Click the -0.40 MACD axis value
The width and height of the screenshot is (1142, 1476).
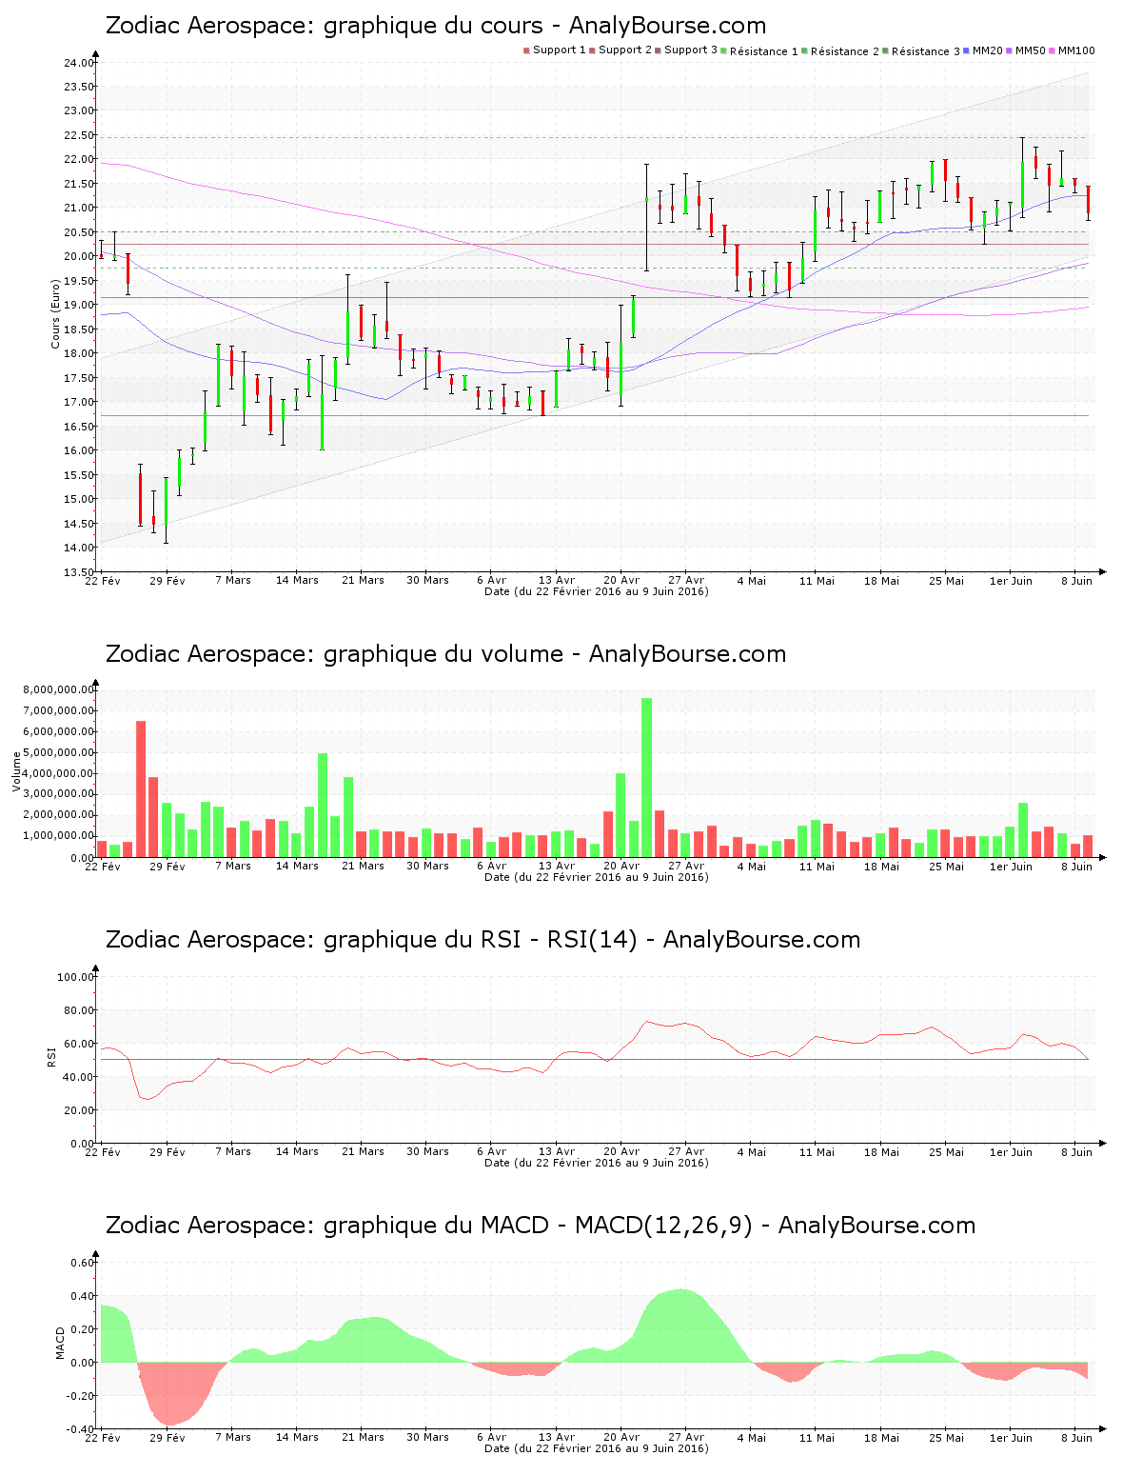click(81, 1429)
